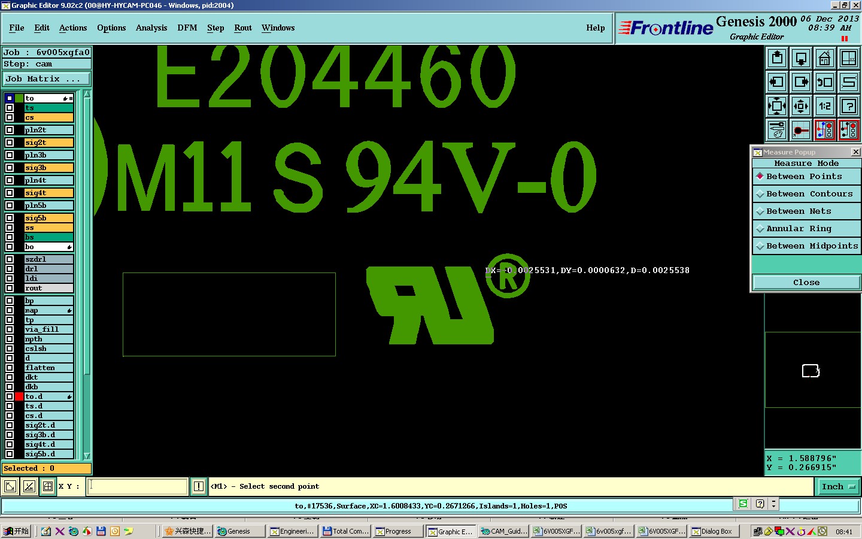Click layer list scrollbar up arrow
The width and height of the screenshot is (862, 539).
tap(87, 94)
